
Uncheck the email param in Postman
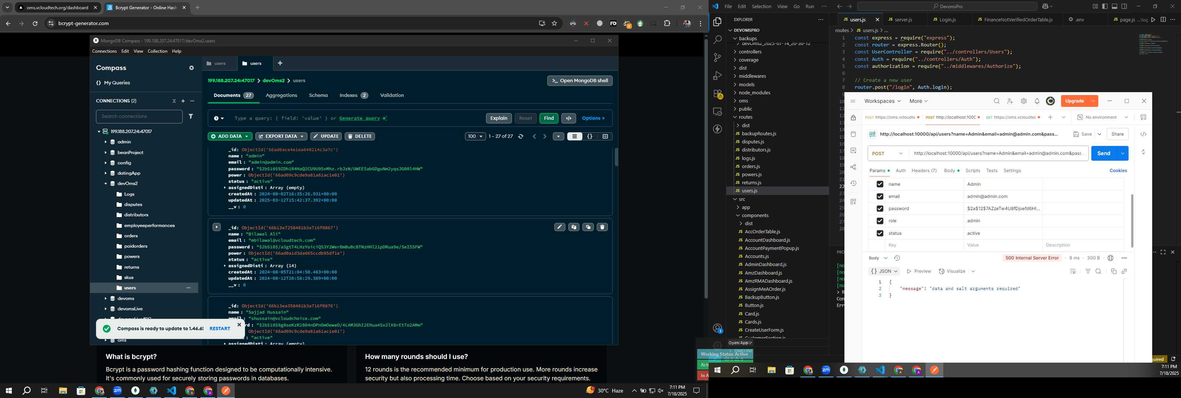tap(879, 196)
